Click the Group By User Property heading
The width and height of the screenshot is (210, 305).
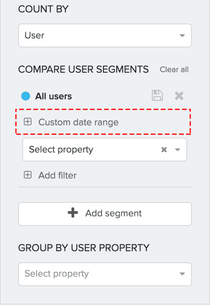84,248
